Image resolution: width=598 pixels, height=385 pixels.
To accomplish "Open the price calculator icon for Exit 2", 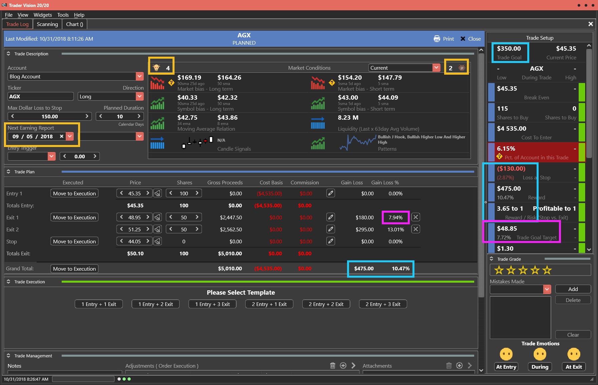I will click(158, 229).
